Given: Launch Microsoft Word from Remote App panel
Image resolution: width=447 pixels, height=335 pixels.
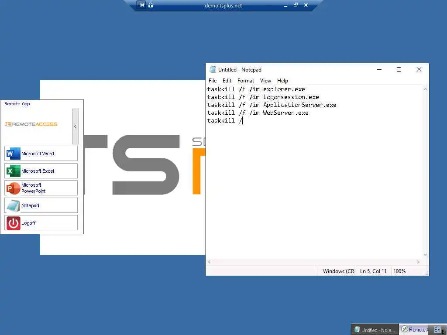Looking at the screenshot, I should pyautogui.click(x=41, y=154).
